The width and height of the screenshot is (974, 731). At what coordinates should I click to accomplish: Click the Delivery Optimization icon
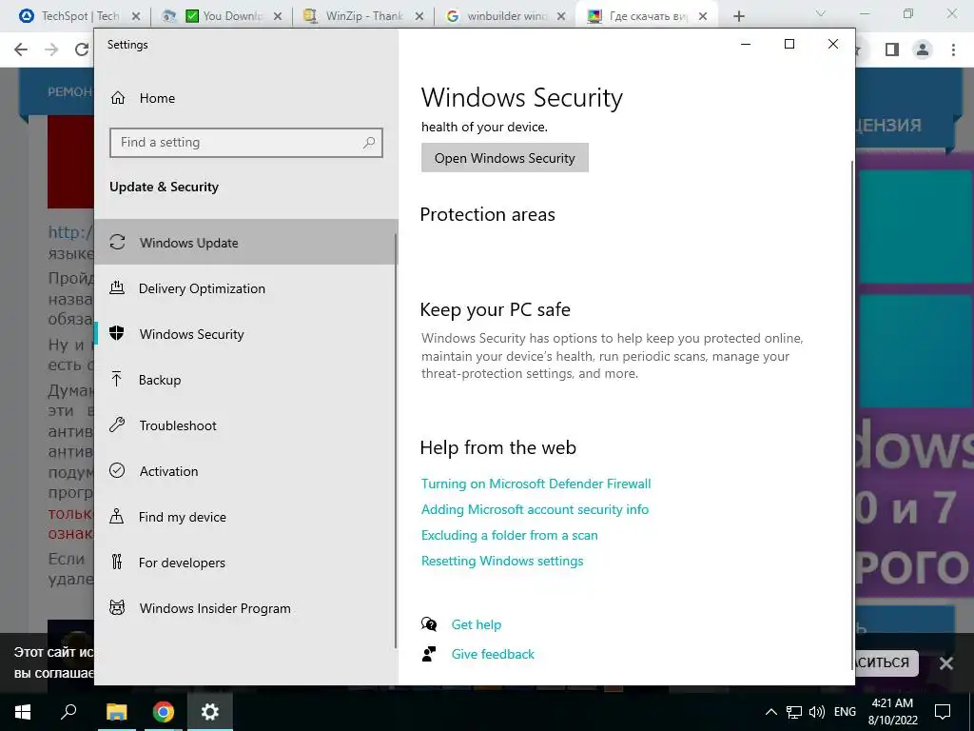pyautogui.click(x=117, y=287)
